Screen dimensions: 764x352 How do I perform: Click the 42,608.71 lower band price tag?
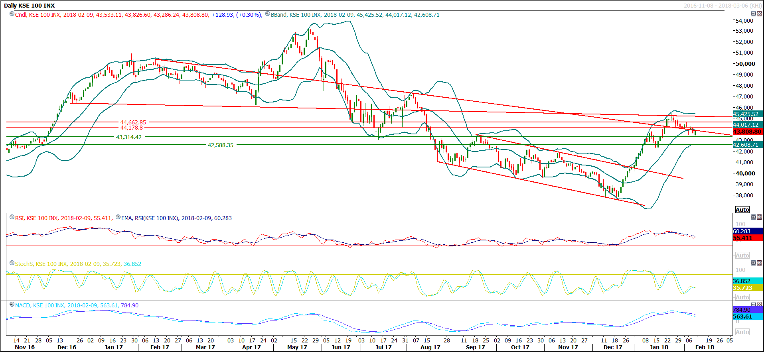748,145
